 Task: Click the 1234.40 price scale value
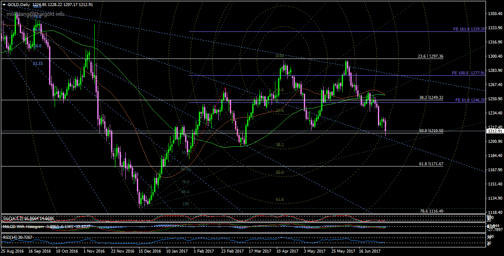495,113
